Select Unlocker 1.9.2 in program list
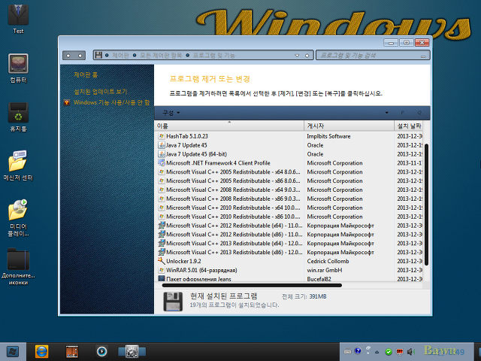Image resolution: width=481 pixels, height=361 pixels. click(289, 261)
